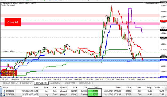Image resolution: width=167 pixels, height=97 pixels.
Task: Click open time 2023.02.06 13:10:33
Action: tap(30, 94)
